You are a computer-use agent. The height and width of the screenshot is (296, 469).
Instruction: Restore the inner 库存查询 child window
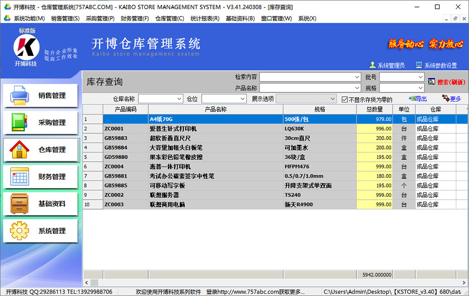pyautogui.click(x=455, y=19)
